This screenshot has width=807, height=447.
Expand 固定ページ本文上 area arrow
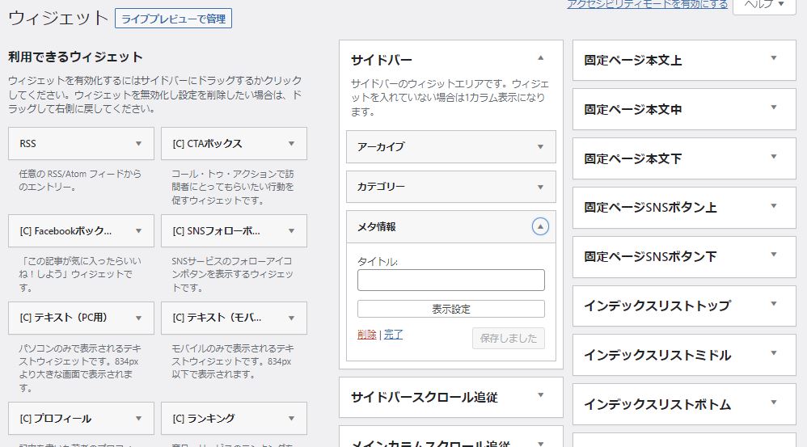pos(774,58)
